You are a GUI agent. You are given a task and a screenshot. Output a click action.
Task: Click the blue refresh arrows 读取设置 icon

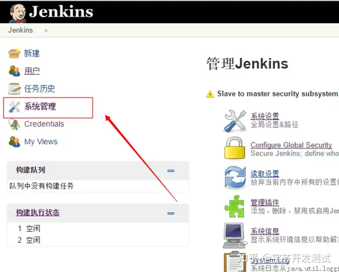[x=235, y=177]
